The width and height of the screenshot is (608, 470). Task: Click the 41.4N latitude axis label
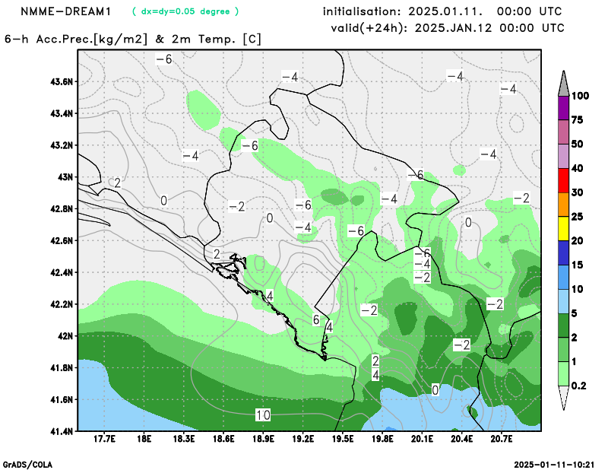[x=62, y=431]
